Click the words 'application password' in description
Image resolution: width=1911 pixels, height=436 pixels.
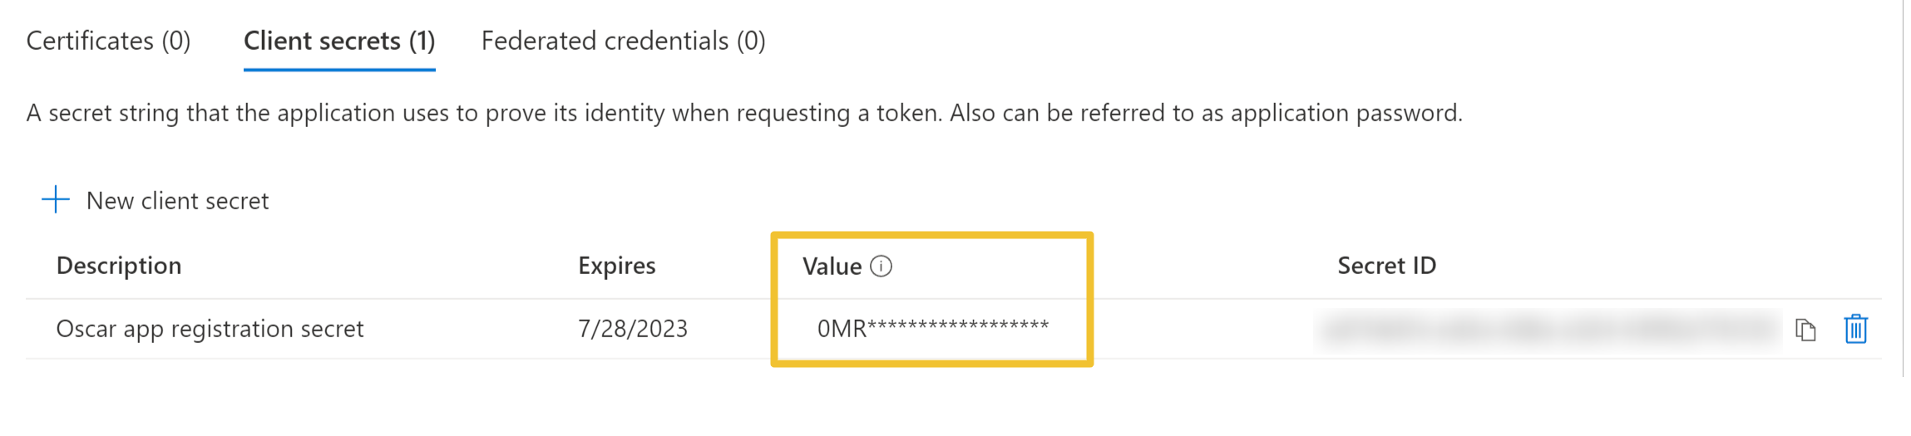1345,113
